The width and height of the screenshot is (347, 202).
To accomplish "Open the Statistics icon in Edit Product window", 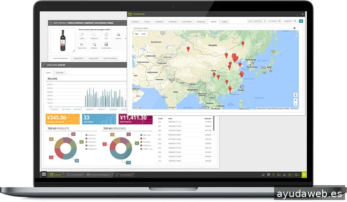I will click(x=94, y=46).
